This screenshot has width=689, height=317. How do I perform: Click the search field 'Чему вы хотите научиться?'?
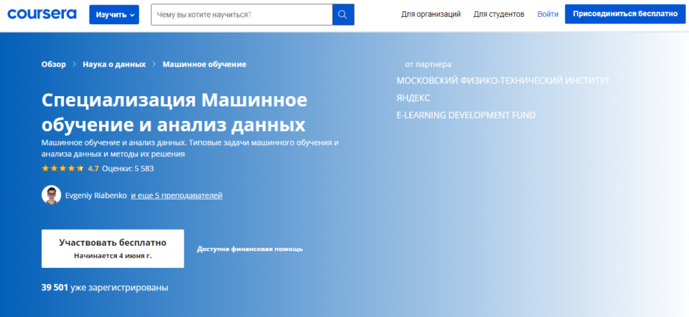click(242, 14)
